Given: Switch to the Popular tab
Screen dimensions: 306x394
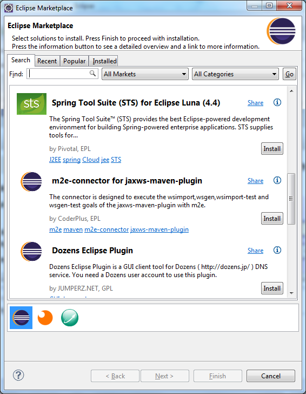Looking at the screenshot, I should (x=74, y=61).
